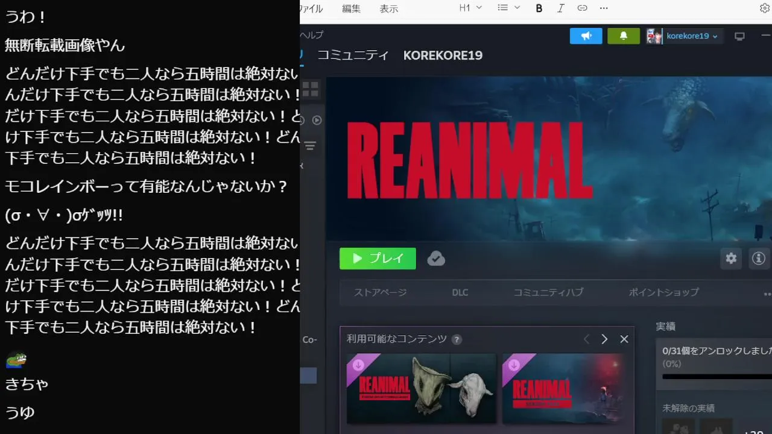Open the list style dropdown
The image size is (772, 434).
pyautogui.click(x=508, y=8)
